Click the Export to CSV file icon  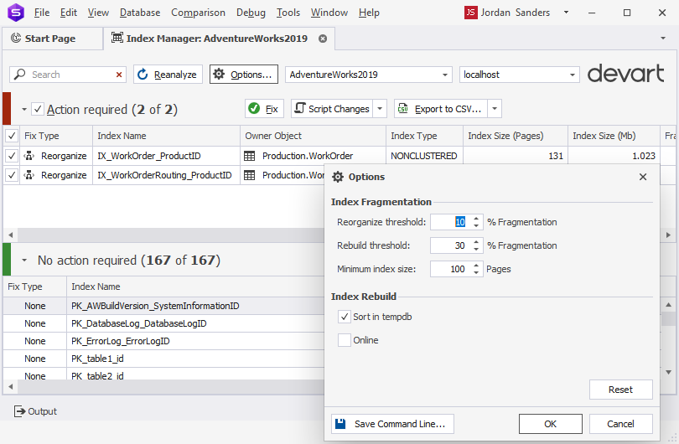click(402, 108)
